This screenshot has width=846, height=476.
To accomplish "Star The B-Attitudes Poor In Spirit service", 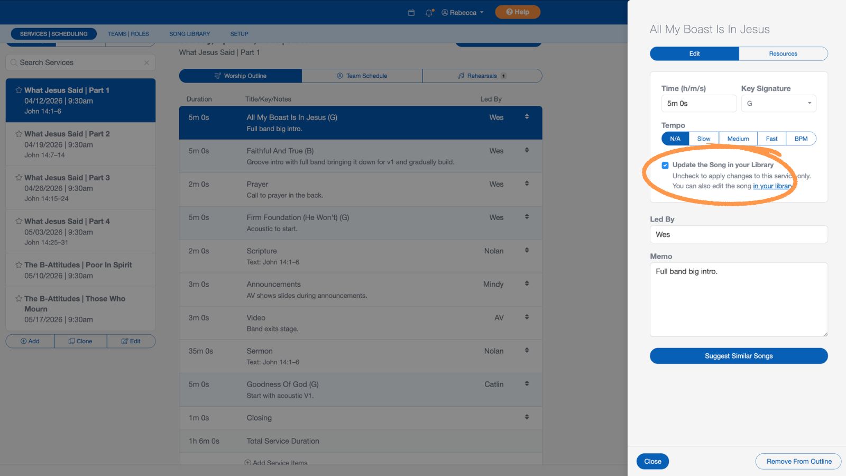I will 19,265.
